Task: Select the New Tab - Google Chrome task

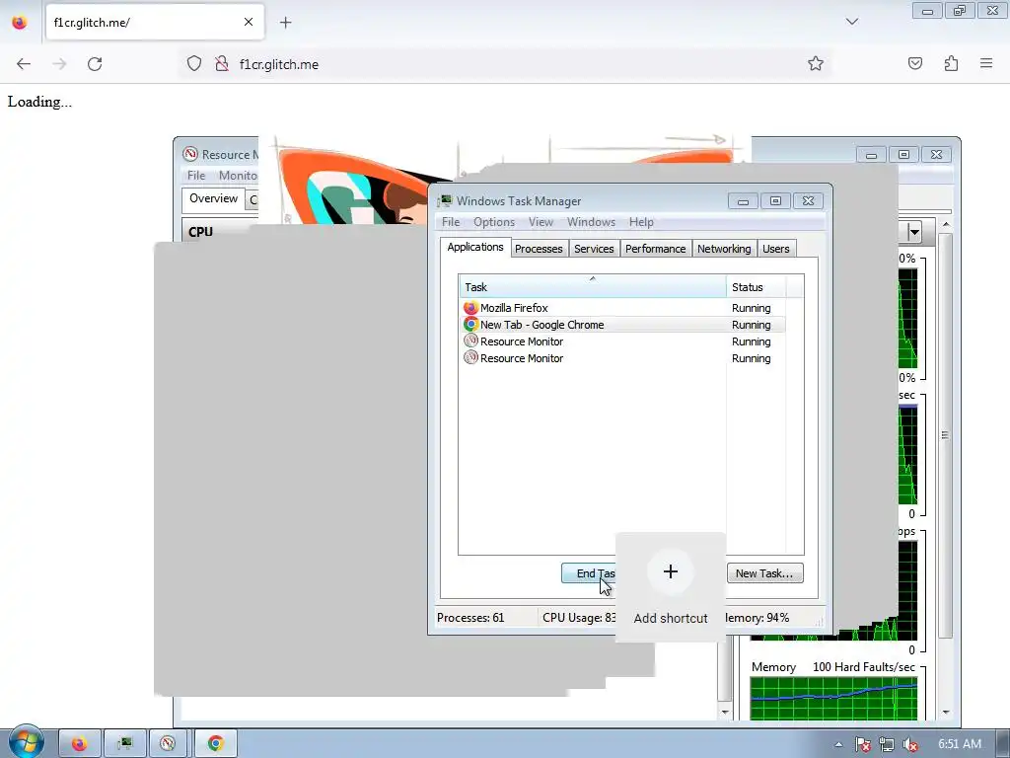Action: 622,325
